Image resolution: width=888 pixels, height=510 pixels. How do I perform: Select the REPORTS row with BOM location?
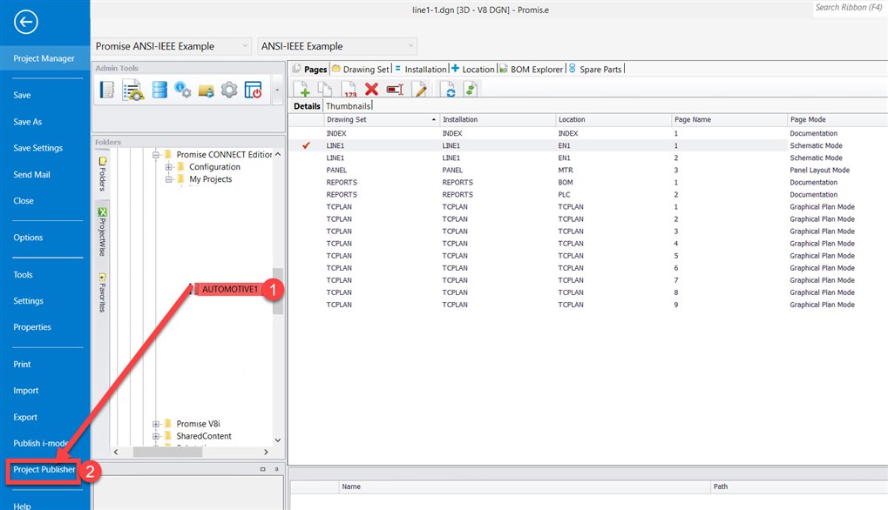(x=588, y=183)
